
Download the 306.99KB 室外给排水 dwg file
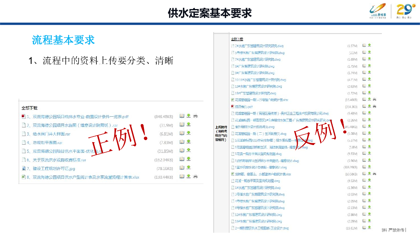[x=370, y=167]
